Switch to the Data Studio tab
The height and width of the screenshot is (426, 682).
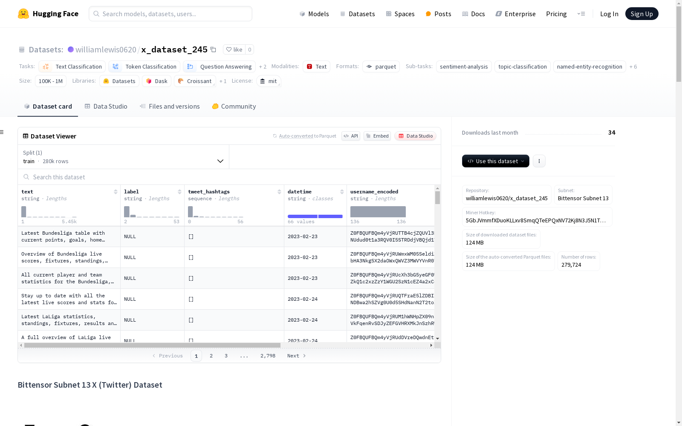coord(106,106)
